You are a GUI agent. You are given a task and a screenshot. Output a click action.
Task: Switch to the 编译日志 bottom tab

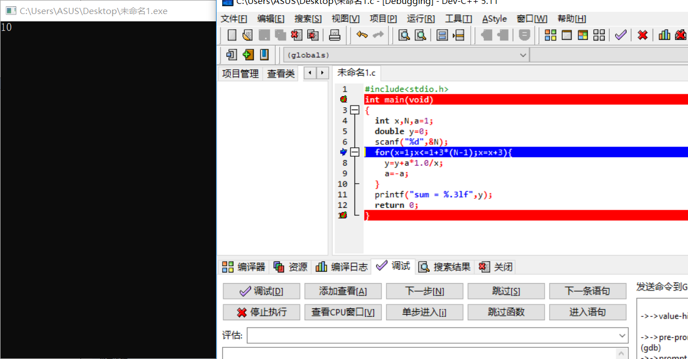341,267
